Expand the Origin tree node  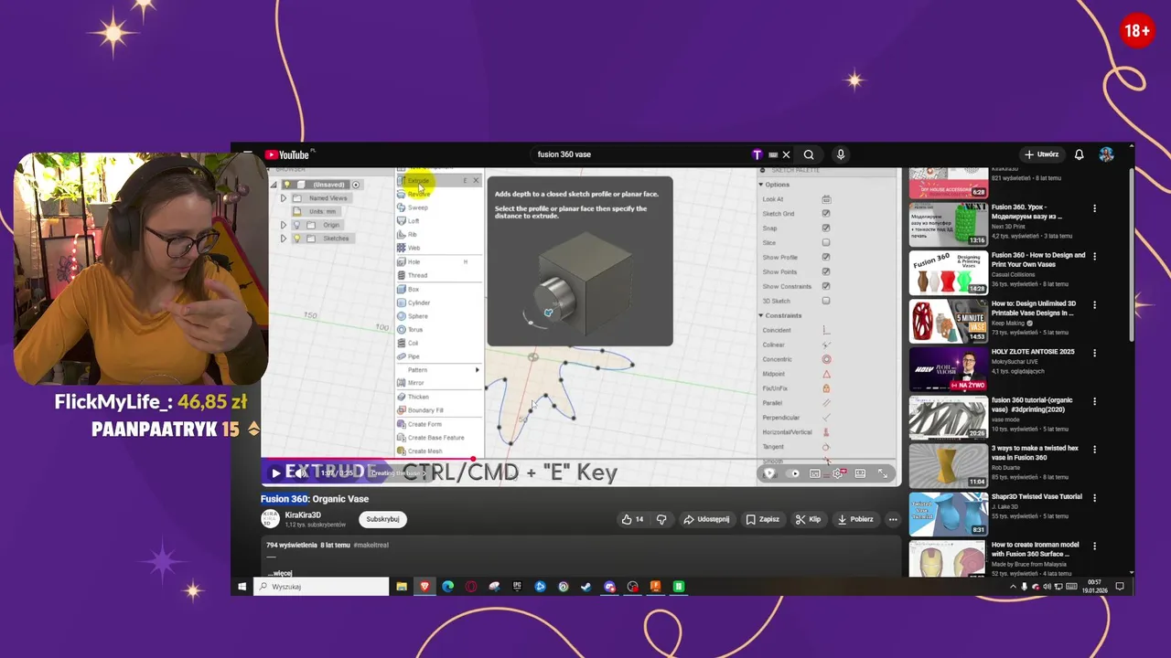[283, 225]
